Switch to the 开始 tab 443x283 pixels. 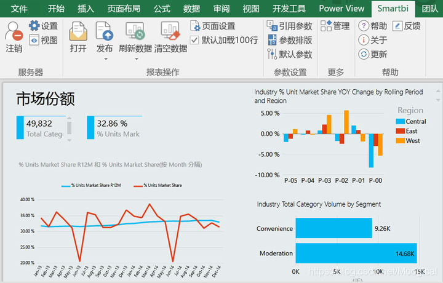tap(56, 9)
